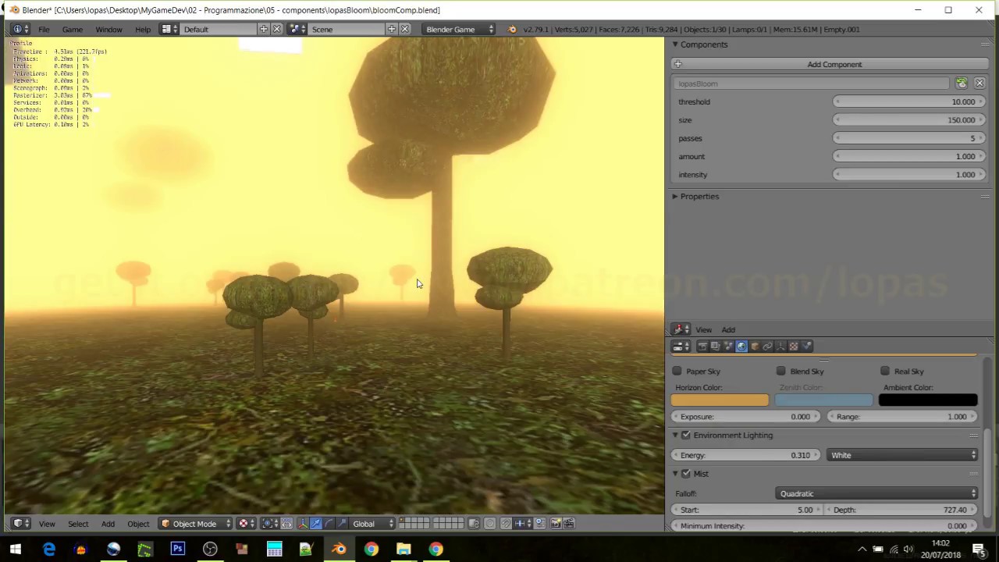Collapse the Components panel
The width and height of the screenshot is (999, 562).
click(675, 44)
